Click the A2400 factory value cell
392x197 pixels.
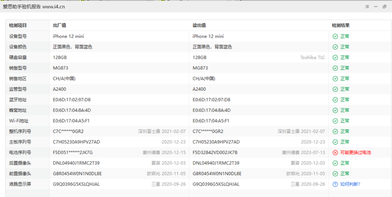click(x=60, y=89)
